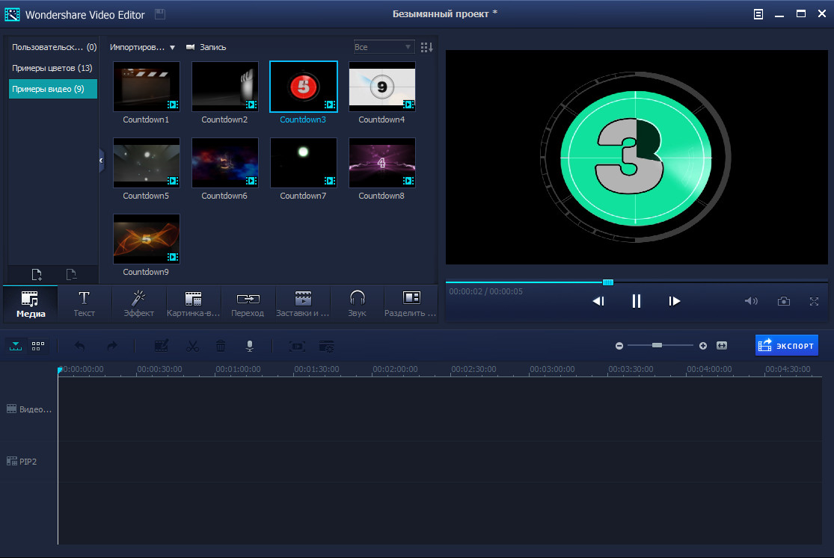
Task: Click the Запись record button
Action: (206, 47)
